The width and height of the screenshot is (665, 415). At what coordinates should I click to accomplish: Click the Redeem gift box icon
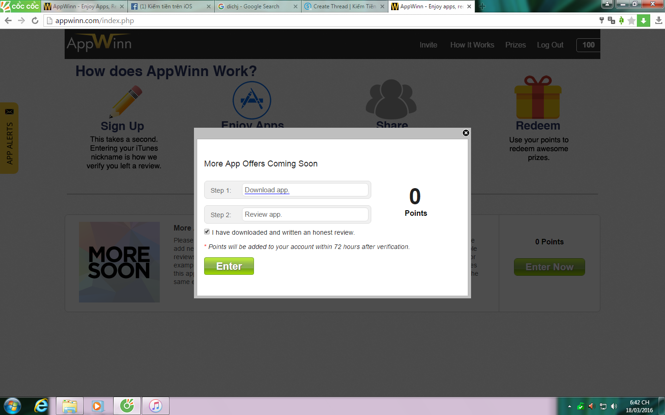(538, 97)
